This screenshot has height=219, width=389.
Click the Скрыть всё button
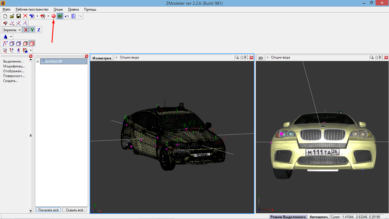pyautogui.click(x=74, y=210)
